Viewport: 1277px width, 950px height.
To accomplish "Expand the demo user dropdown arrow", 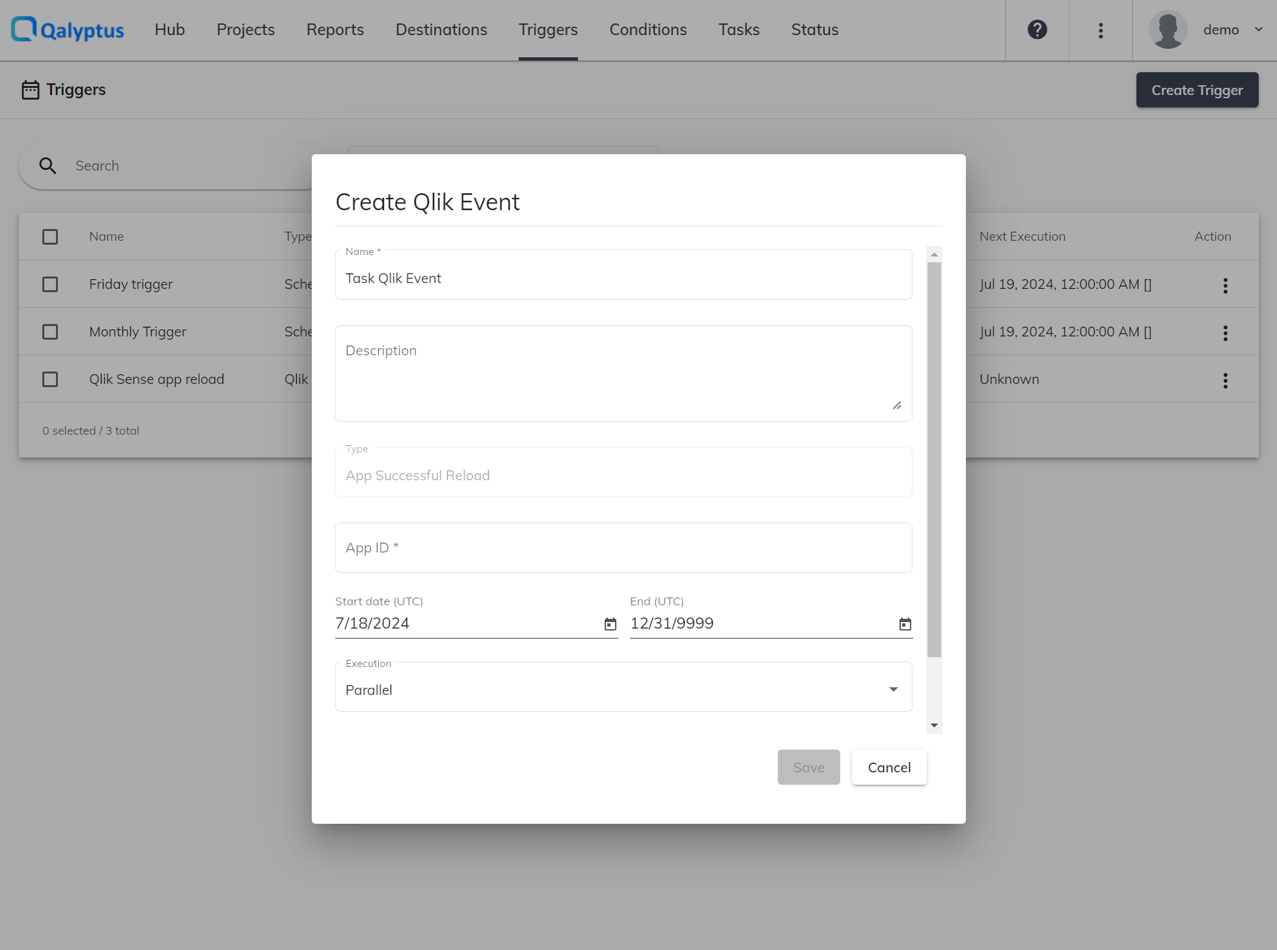I will point(1259,29).
